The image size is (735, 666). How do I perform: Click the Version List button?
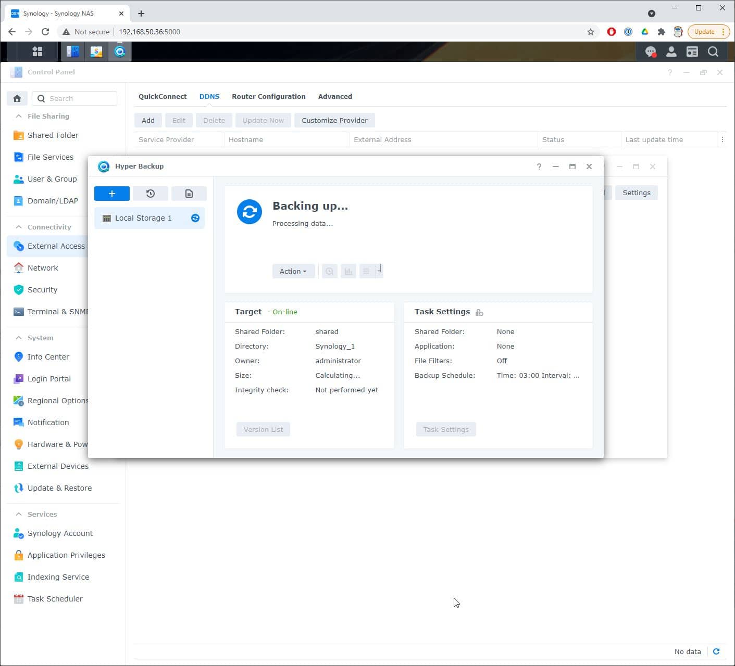point(263,429)
